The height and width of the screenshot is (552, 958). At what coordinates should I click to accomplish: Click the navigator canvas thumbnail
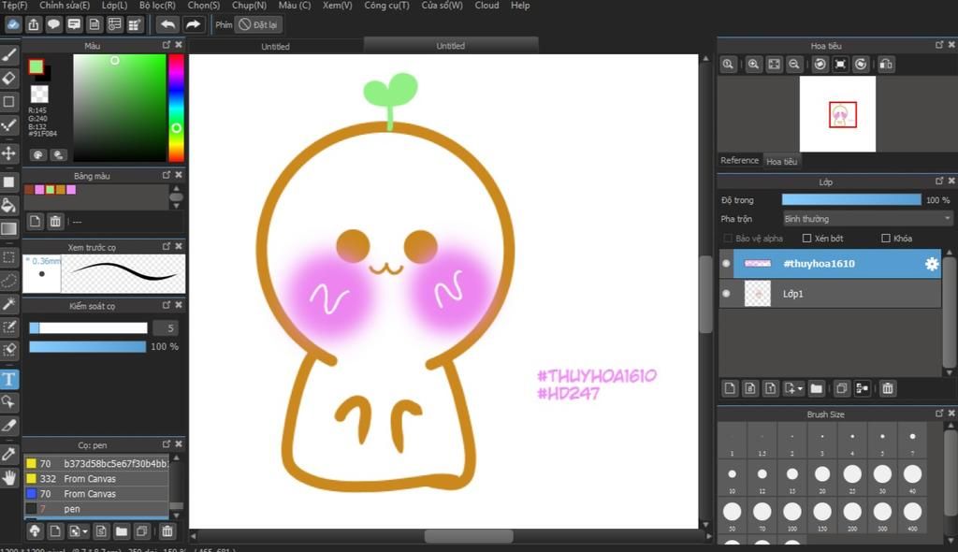(x=837, y=114)
